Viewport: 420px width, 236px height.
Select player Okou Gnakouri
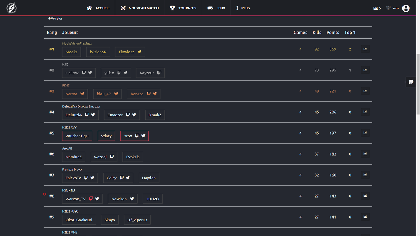79,220
